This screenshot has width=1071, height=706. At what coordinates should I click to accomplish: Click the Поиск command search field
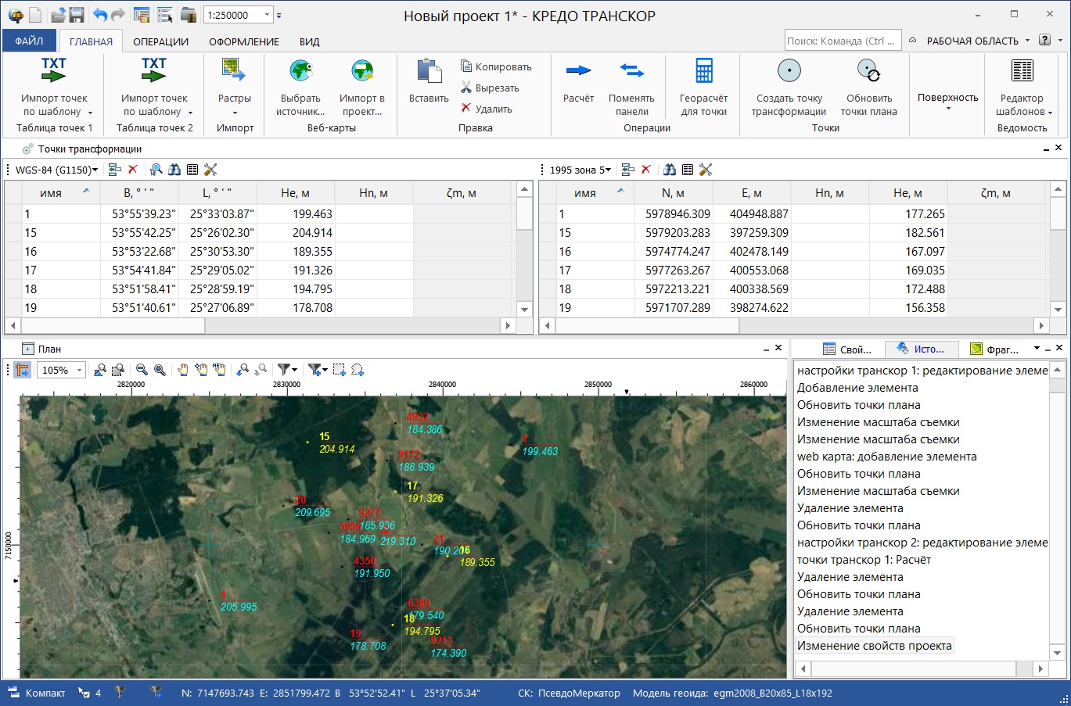point(842,41)
